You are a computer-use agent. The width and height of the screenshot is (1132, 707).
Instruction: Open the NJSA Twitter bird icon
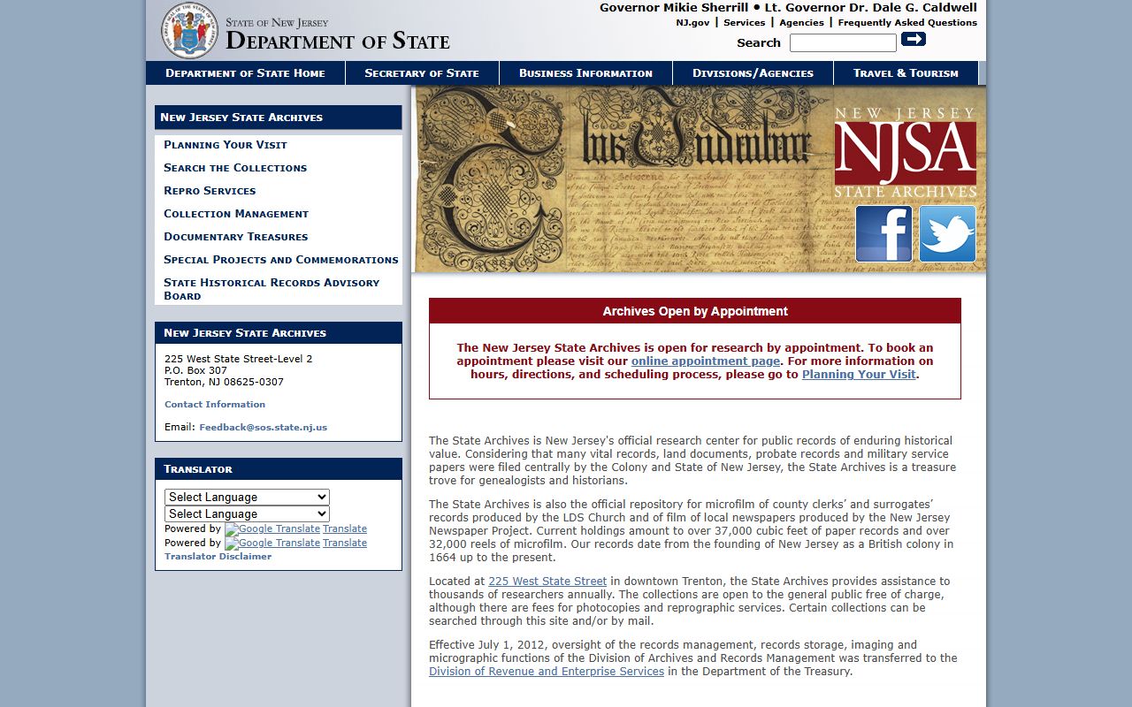pyautogui.click(x=947, y=234)
